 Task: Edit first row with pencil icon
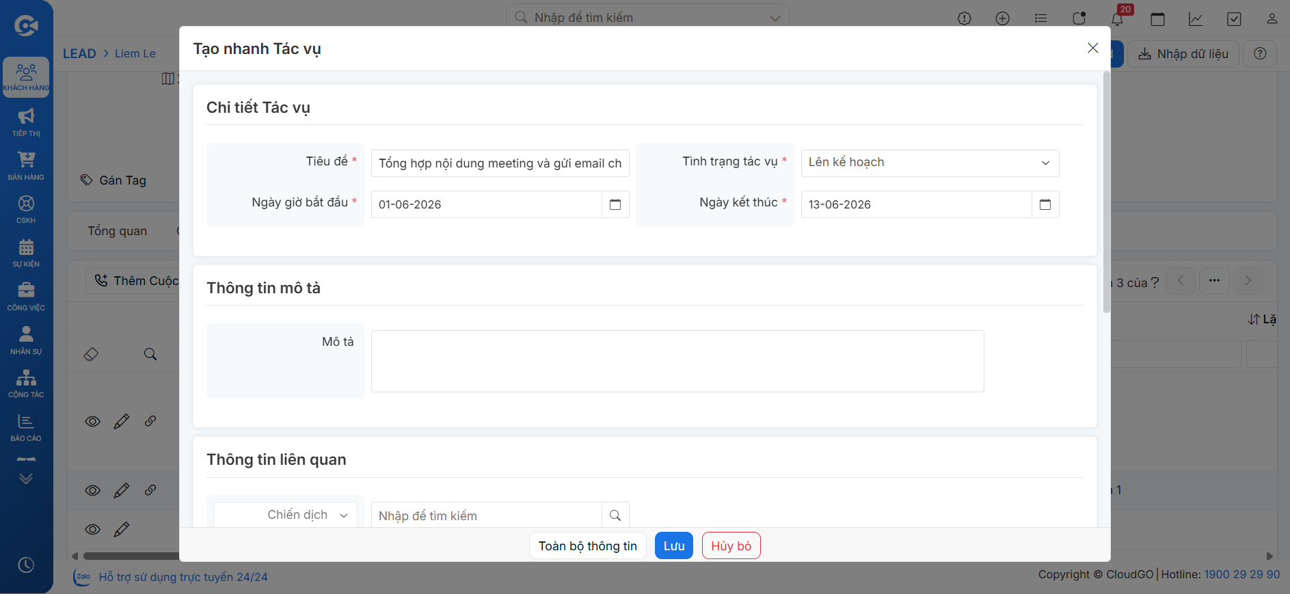pyautogui.click(x=122, y=421)
